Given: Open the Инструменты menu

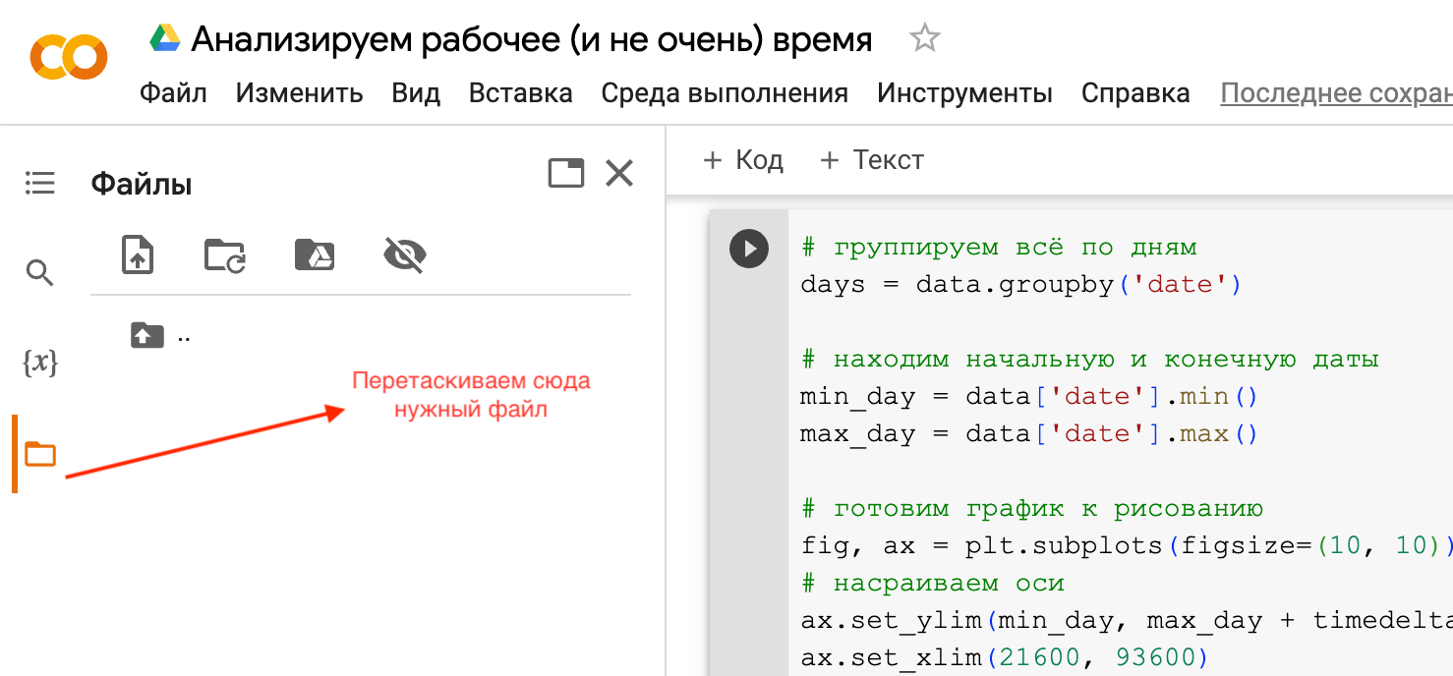Looking at the screenshot, I should point(964,93).
